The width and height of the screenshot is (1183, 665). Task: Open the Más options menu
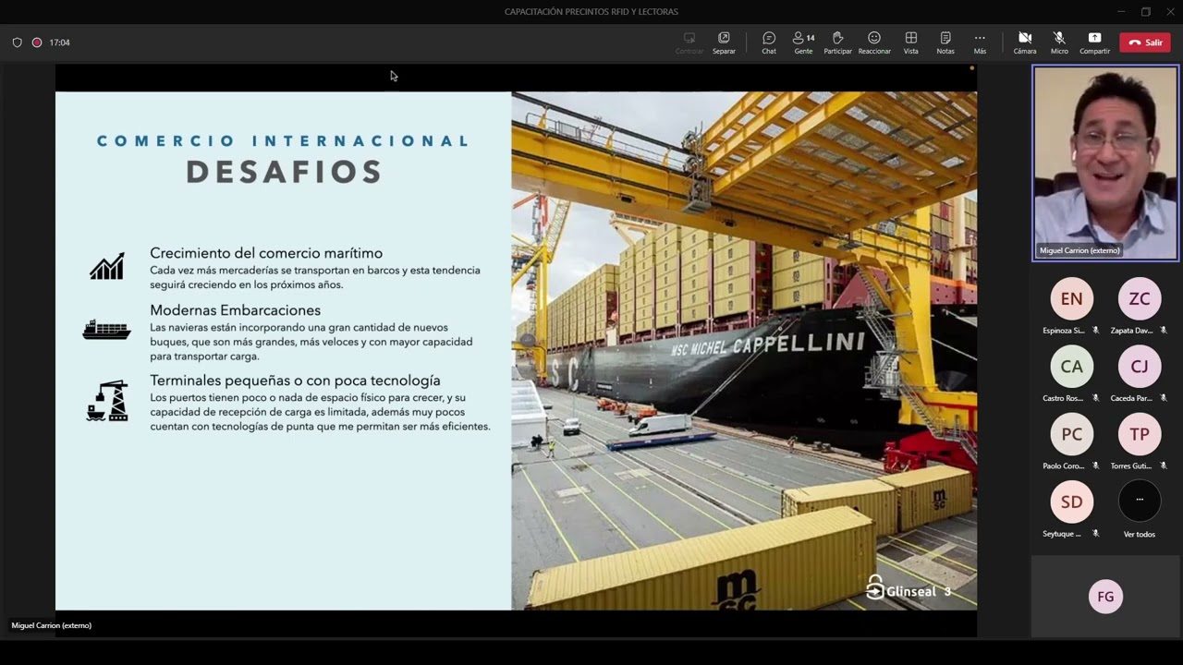(x=980, y=42)
